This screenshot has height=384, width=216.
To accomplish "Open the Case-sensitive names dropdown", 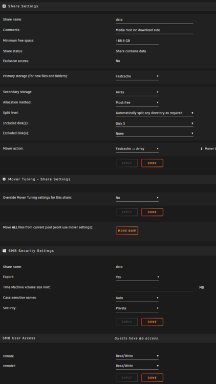I will pos(137,298).
